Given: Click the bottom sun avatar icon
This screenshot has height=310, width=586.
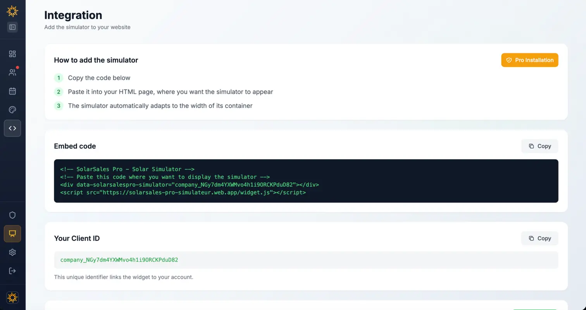Looking at the screenshot, I should coord(12,297).
